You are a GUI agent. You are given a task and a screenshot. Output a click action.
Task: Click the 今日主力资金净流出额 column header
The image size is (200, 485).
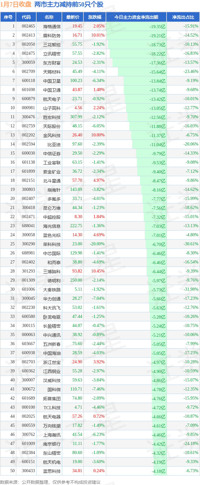click(136, 17)
